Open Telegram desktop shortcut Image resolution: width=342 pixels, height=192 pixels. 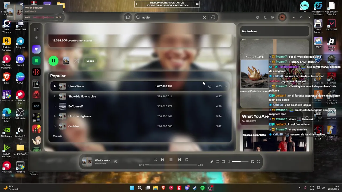pos(20,43)
